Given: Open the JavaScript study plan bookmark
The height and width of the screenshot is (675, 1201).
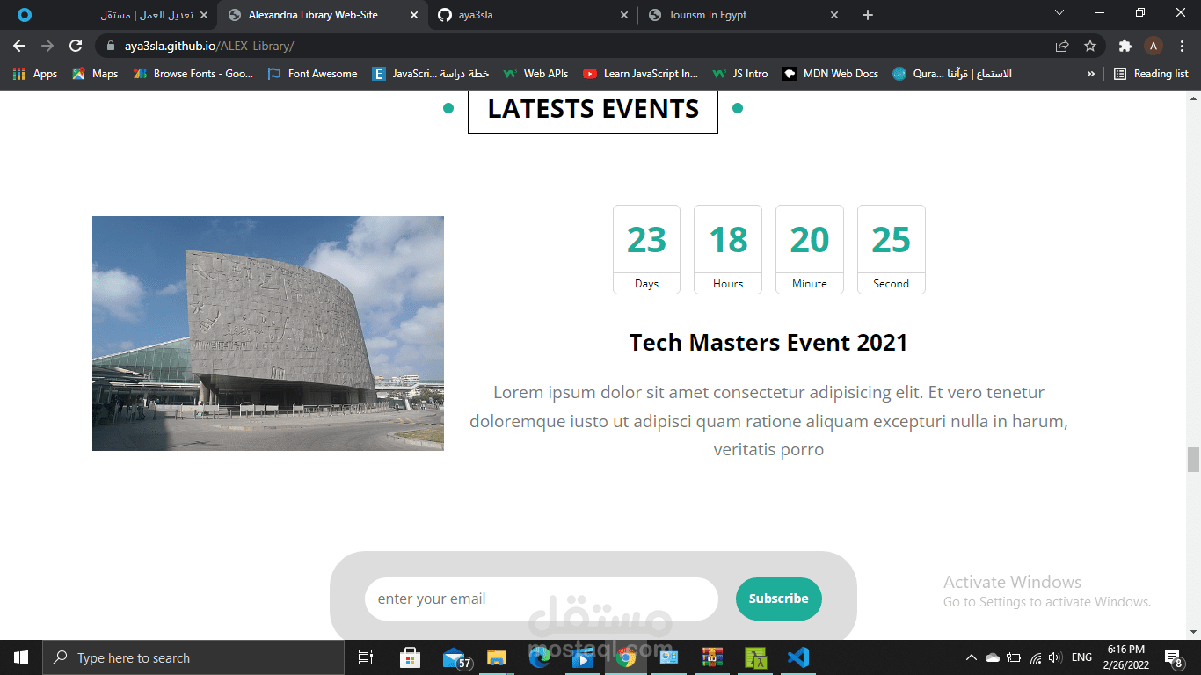Looking at the screenshot, I should [430, 74].
